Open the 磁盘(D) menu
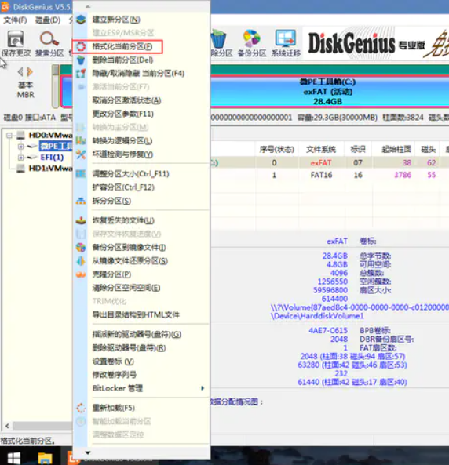 tap(48, 20)
